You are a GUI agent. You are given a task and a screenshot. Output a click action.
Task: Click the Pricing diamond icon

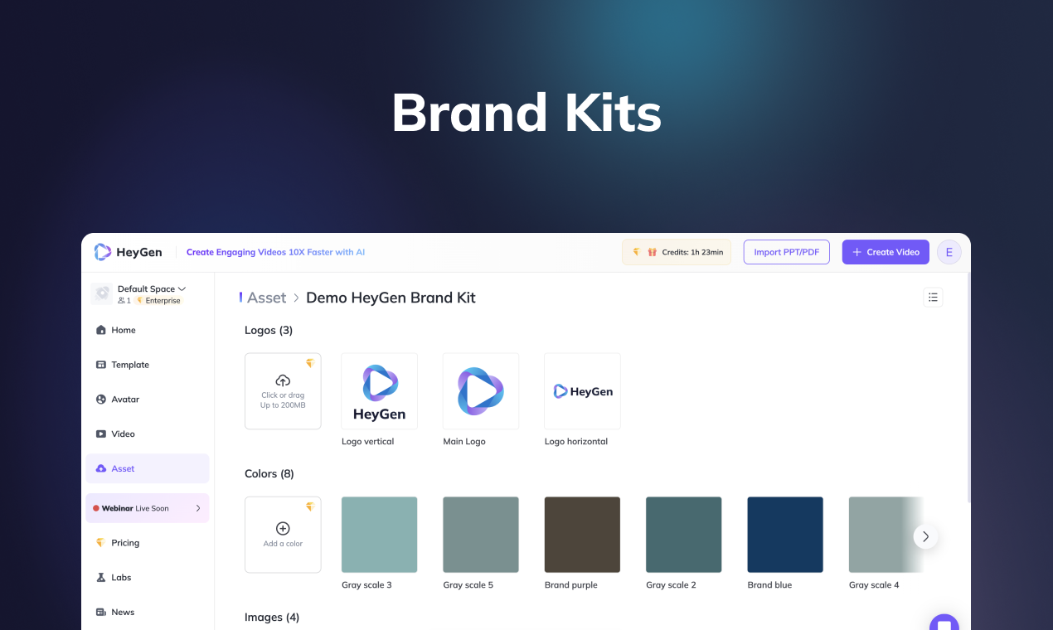click(101, 543)
